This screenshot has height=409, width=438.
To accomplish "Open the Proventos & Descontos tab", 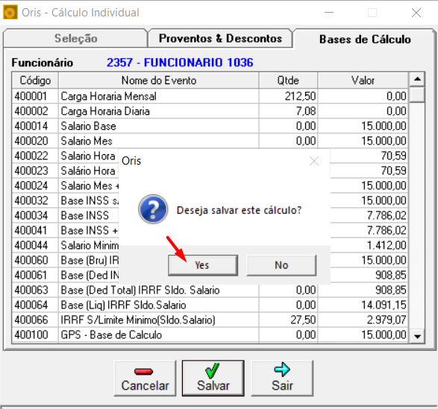I will click(x=220, y=38).
